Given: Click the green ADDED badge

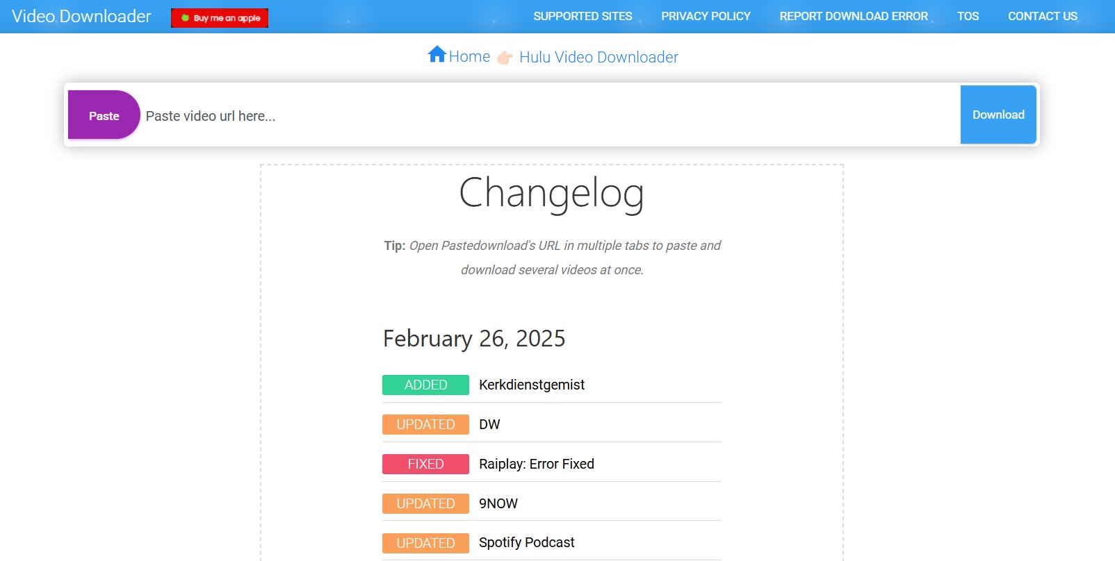Looking at the screenshot, I should (425, 385).
